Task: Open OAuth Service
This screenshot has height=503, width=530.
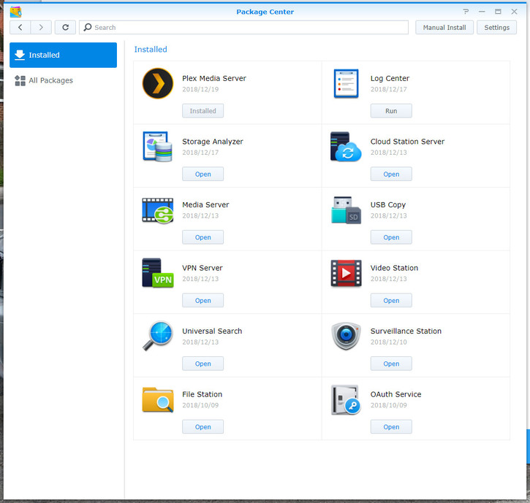Action: [391, 426]
